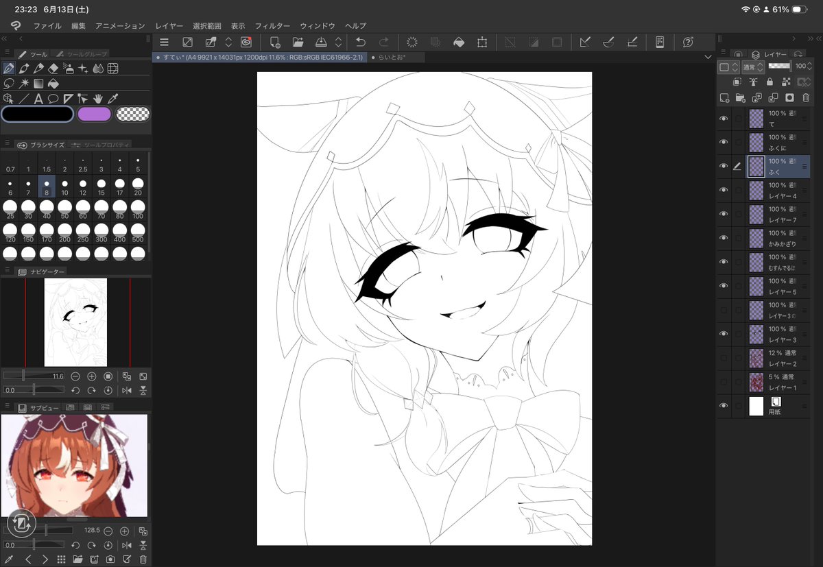Hide the レイヤー 5 layer
Viewport: 823px width, 567px height.
pos(724,286)
